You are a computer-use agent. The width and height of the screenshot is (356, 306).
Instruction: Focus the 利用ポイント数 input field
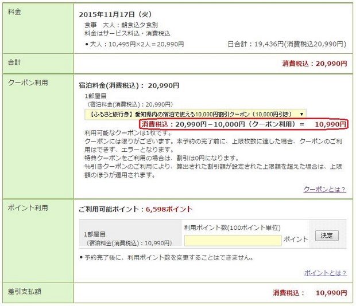[x=233, y=240]
